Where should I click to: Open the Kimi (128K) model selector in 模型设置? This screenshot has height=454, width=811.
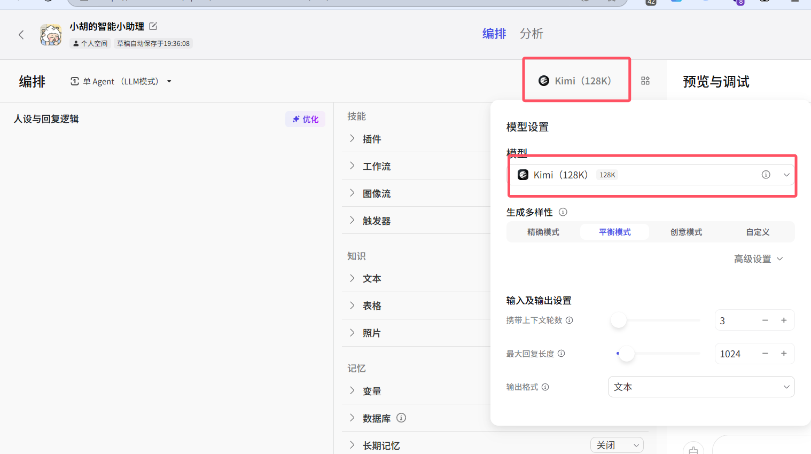(651, 175)
